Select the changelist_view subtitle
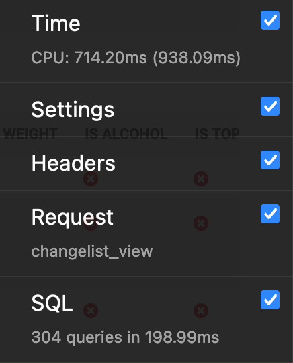Screen dimensions: 293x363 pyautogui.click(x=92, y=251)
